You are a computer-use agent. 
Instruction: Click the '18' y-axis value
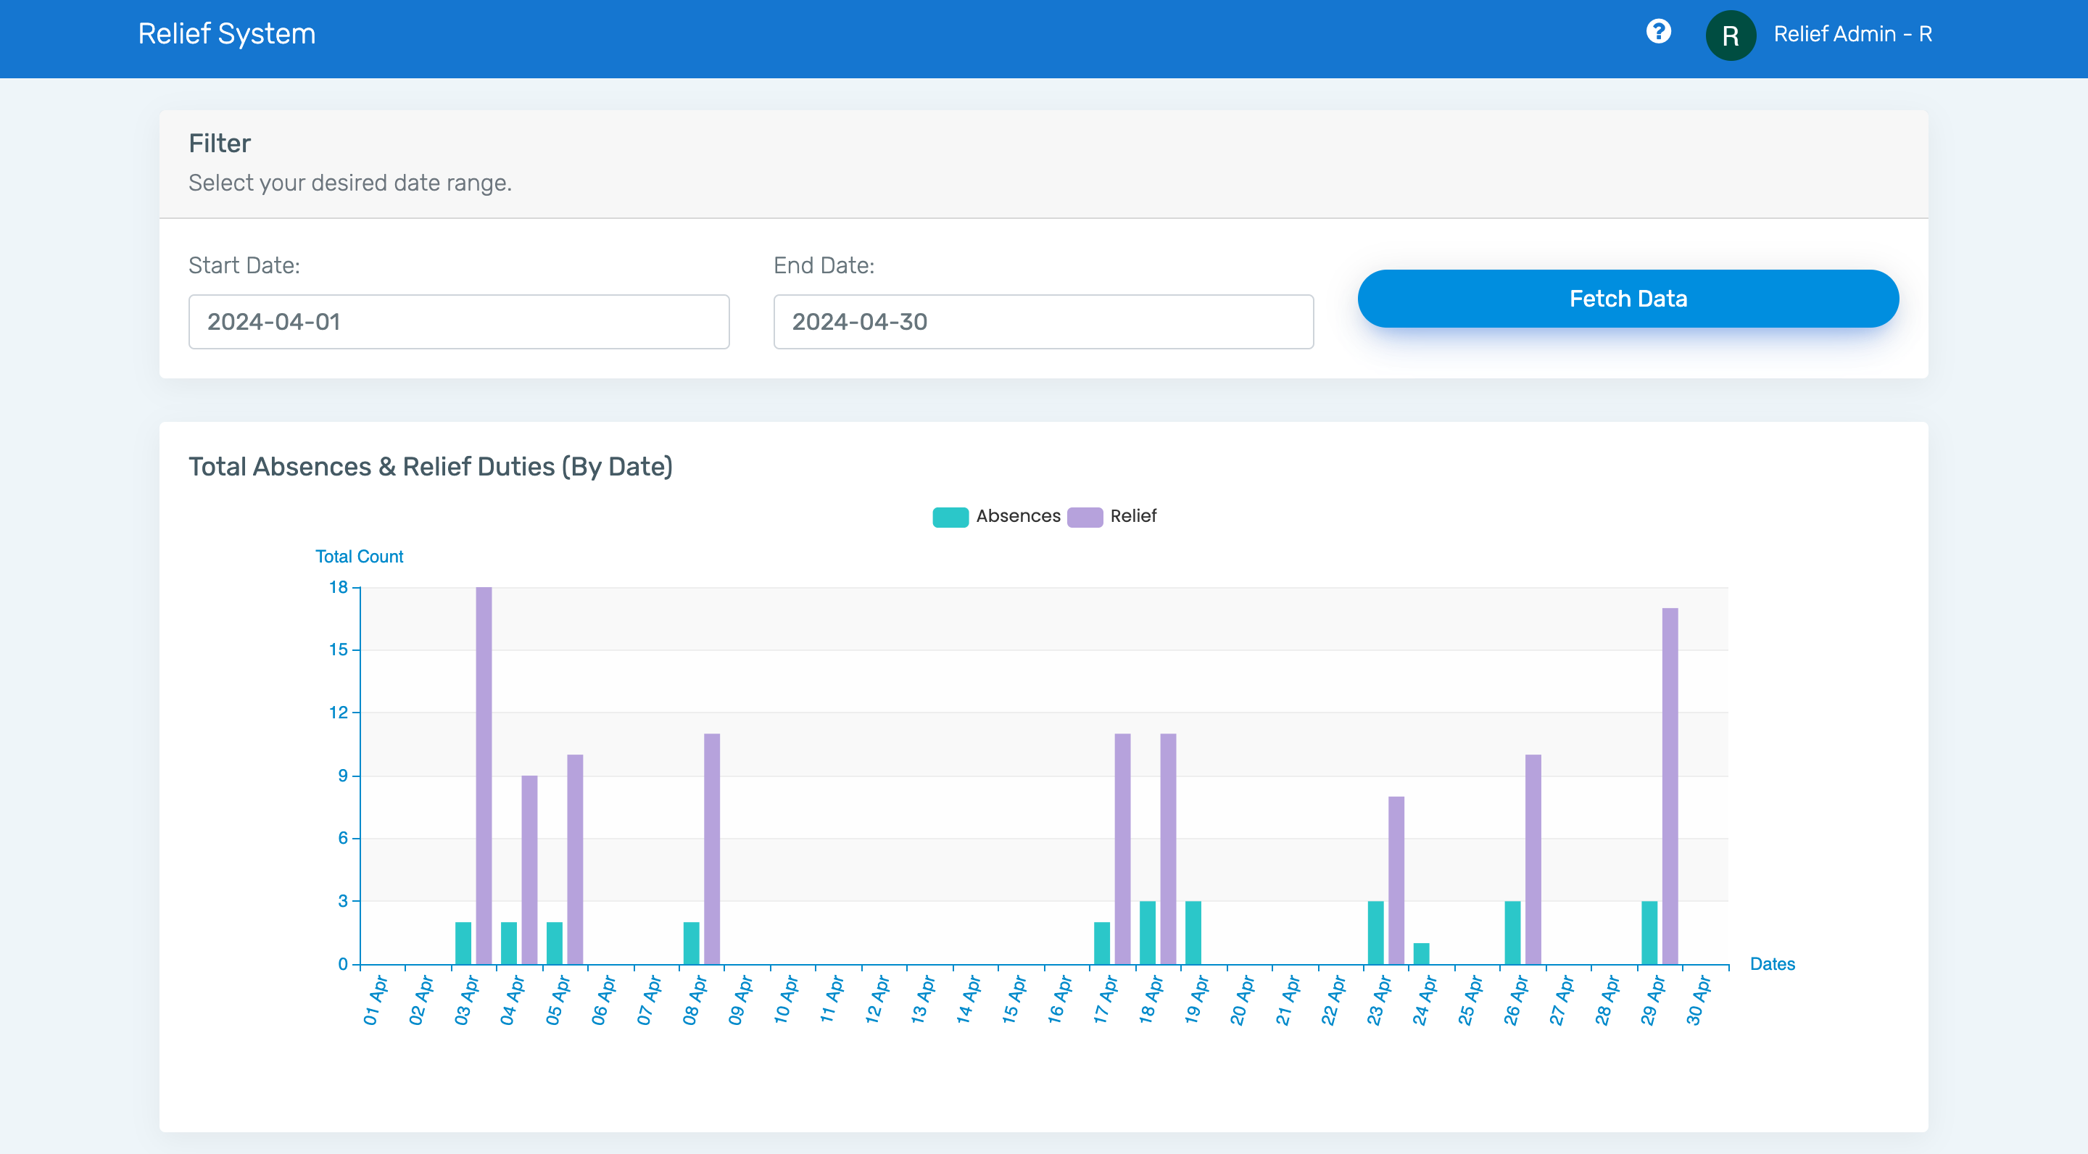tap(338, 588)
